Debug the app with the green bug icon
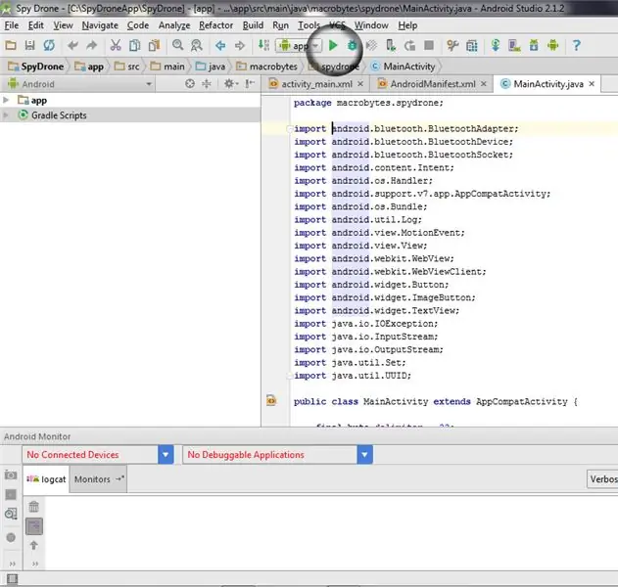Viewport: 618px width, 587px height. [352, 46]
